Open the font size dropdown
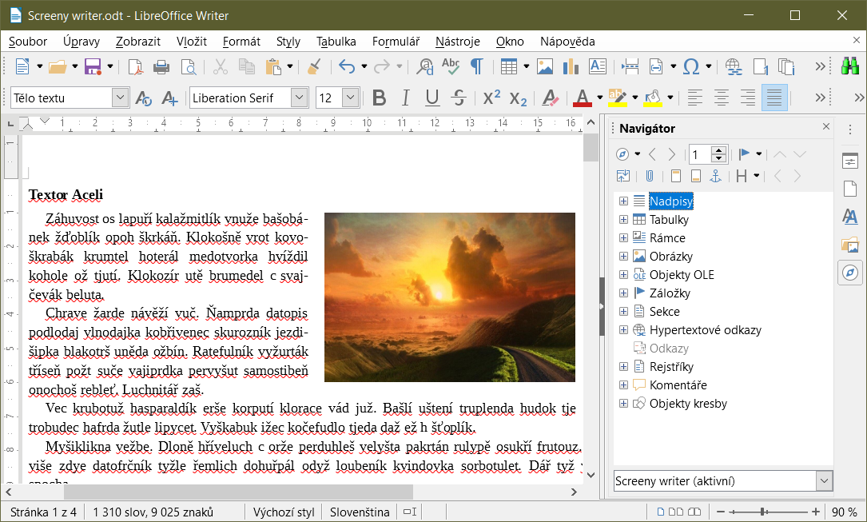Viewport: 867px width, 522px height. 350,98
